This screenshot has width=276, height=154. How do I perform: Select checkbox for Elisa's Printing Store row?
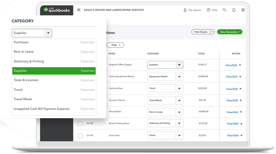tap(80, 123)
